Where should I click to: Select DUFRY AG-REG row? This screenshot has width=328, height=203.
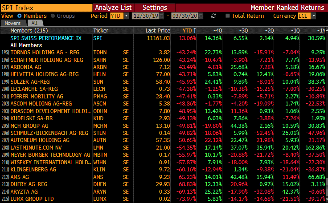(x=163, y=184)
